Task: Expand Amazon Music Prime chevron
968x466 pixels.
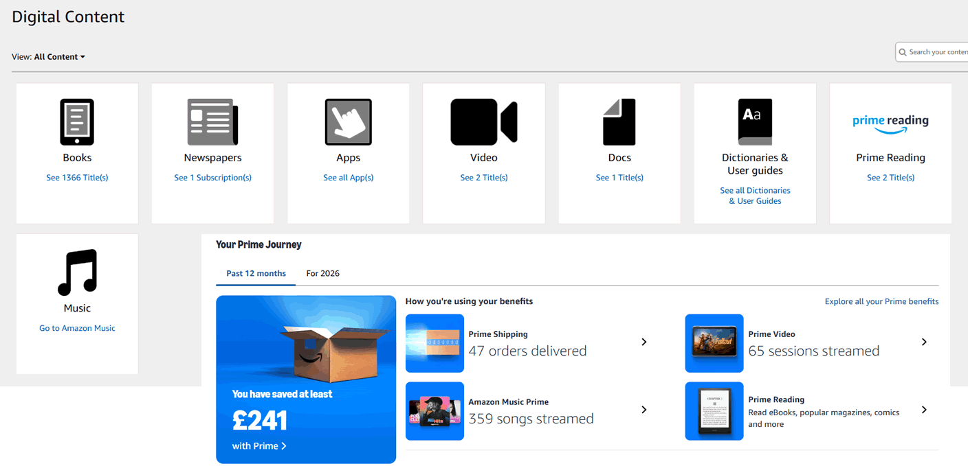Action: 643,410
